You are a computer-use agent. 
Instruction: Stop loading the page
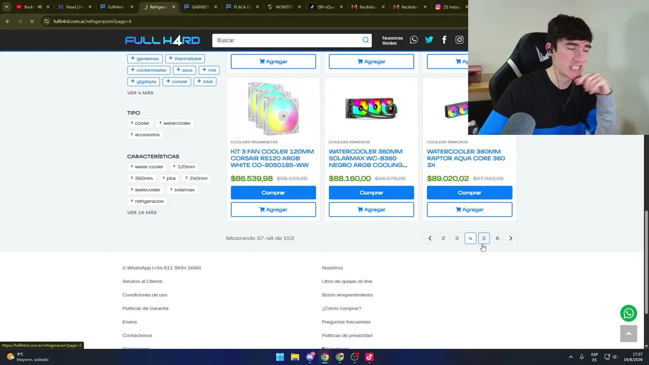pos(31,21)
